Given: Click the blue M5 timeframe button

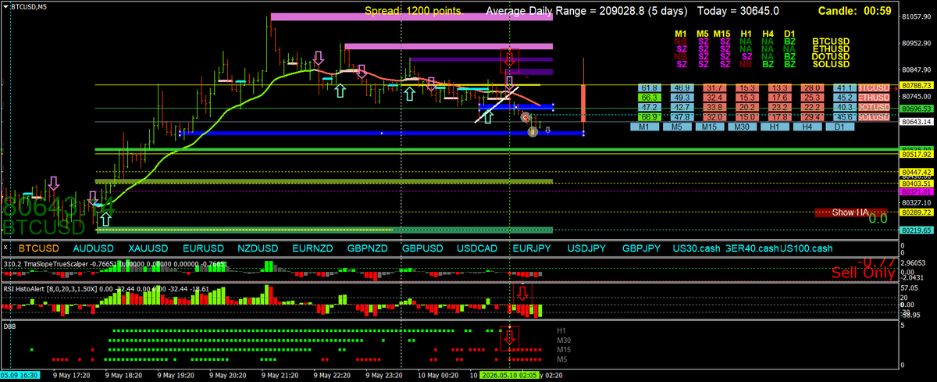Looking at the screenshot, I should (x=676, y=126).
